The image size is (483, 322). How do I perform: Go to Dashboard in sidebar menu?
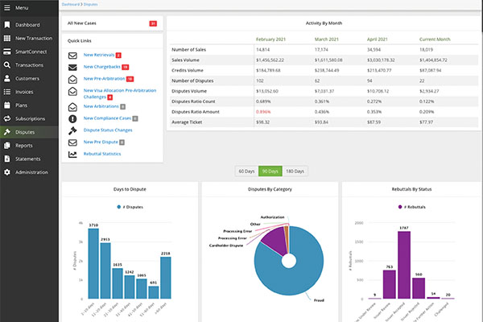(27, 25)
